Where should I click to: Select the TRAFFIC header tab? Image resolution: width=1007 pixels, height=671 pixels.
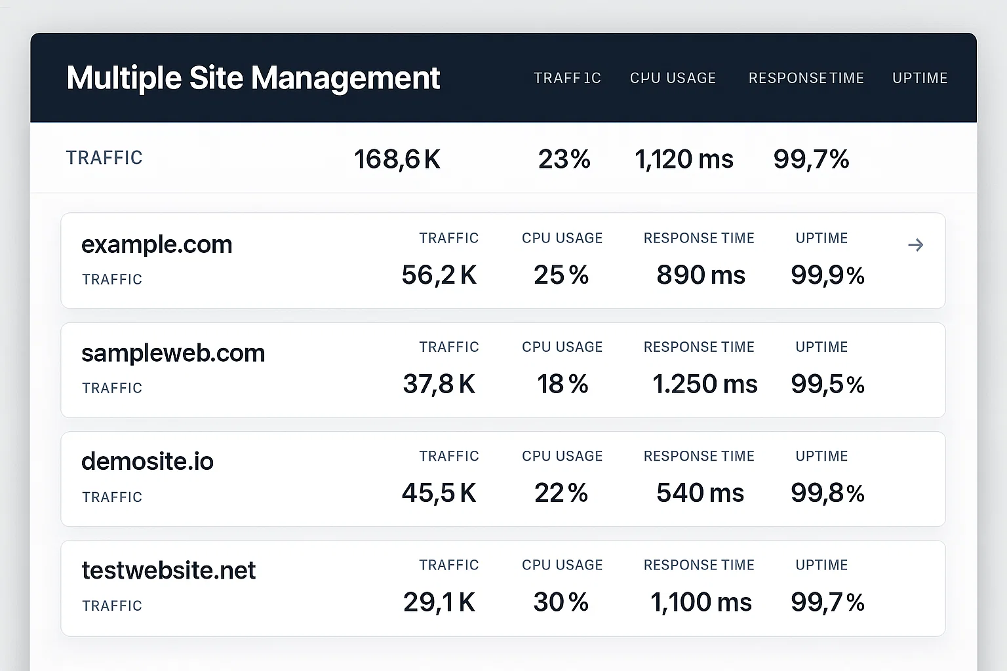pos(567,78)
